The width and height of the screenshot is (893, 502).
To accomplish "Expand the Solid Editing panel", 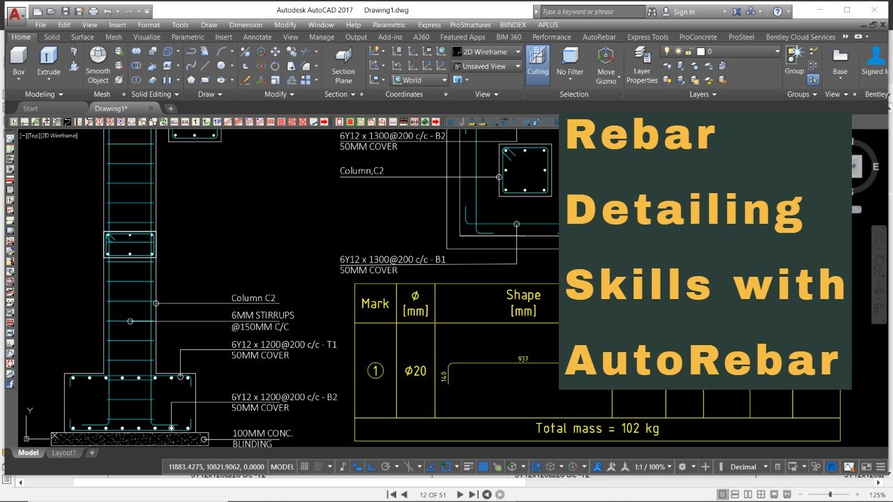I will point(155,94).
